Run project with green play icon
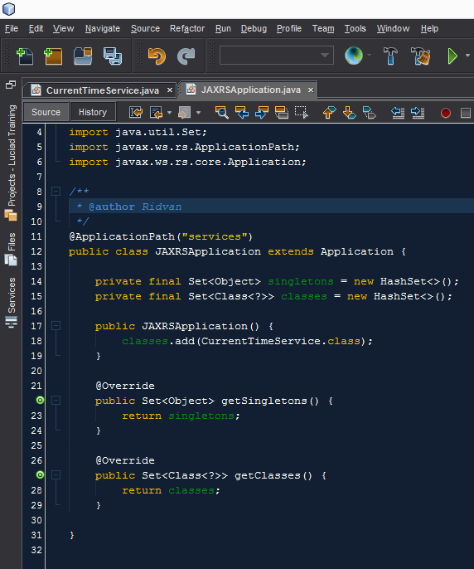The height and width of the screenshot is (569, 474). 452,56
